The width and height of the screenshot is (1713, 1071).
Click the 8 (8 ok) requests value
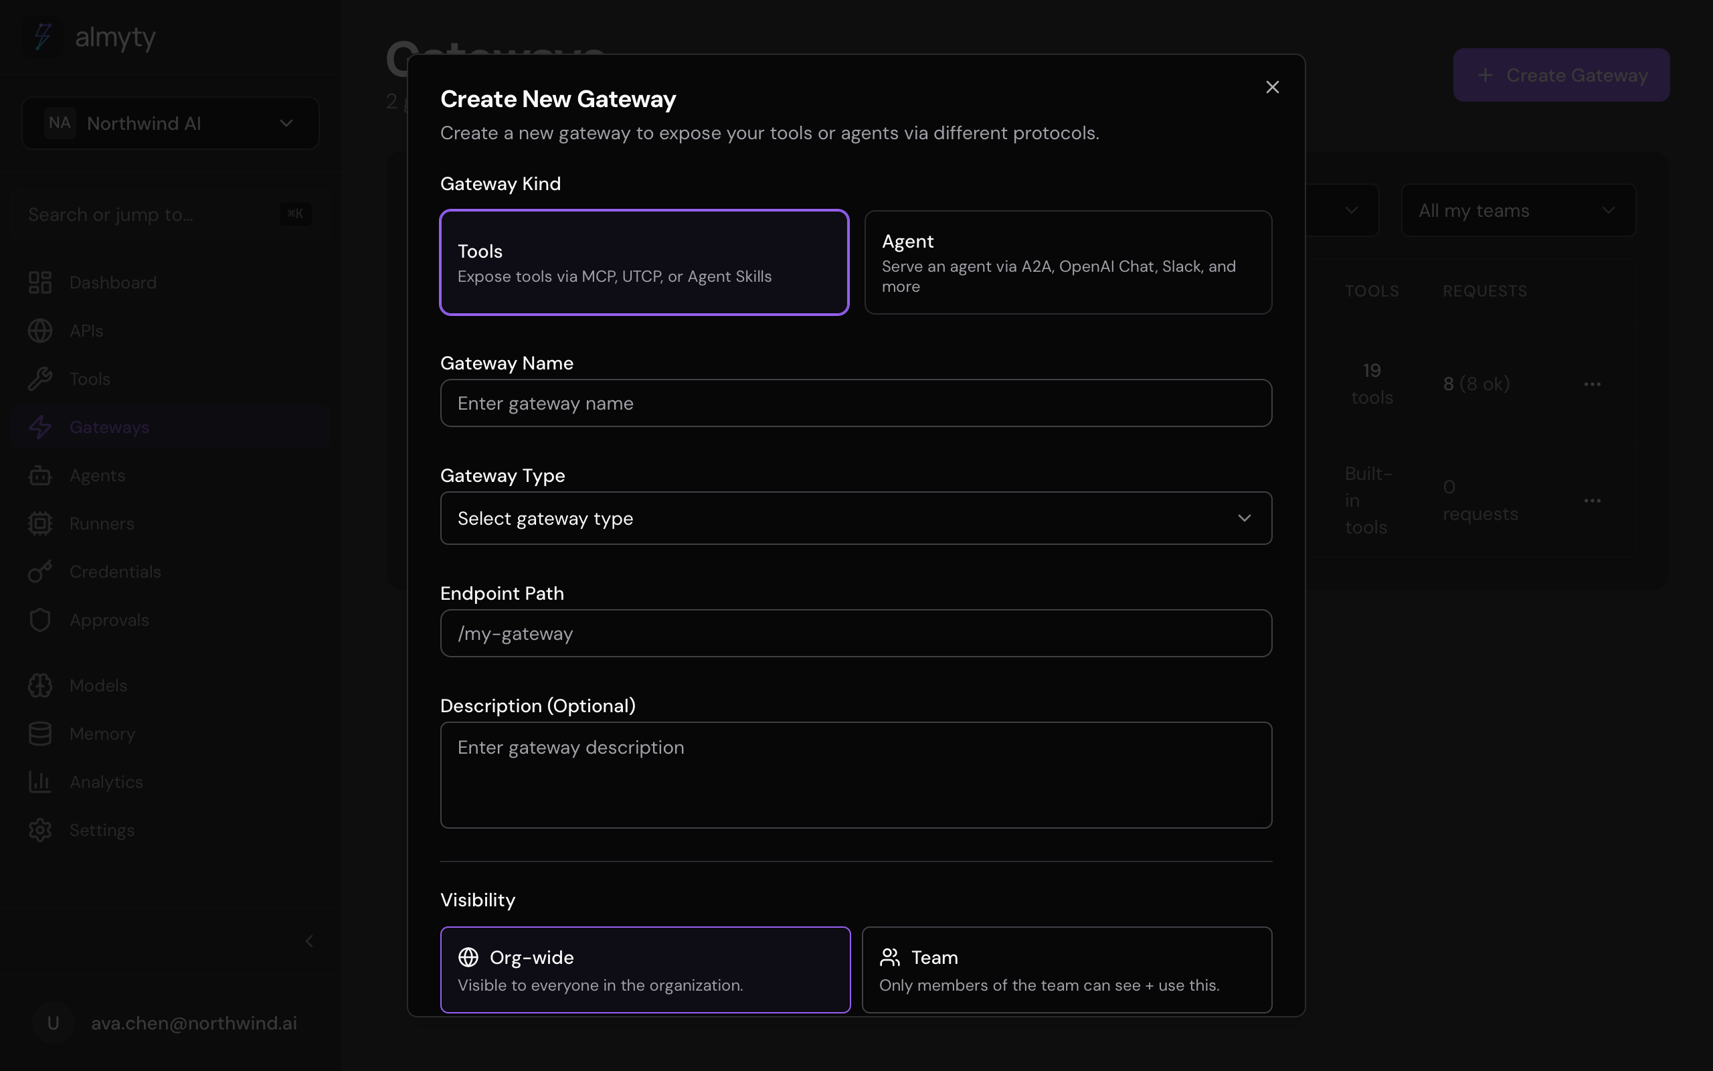1476,384
